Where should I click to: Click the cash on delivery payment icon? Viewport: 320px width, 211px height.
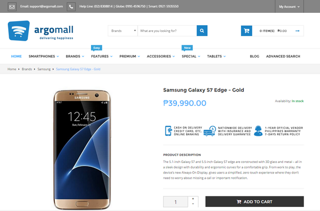pos(168,131)
